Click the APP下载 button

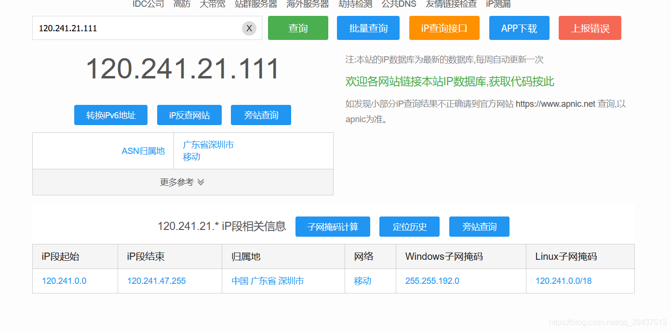tap(519, 28)
